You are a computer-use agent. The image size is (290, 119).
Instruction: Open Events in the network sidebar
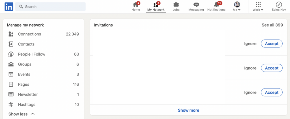click(x=24, y=74)
